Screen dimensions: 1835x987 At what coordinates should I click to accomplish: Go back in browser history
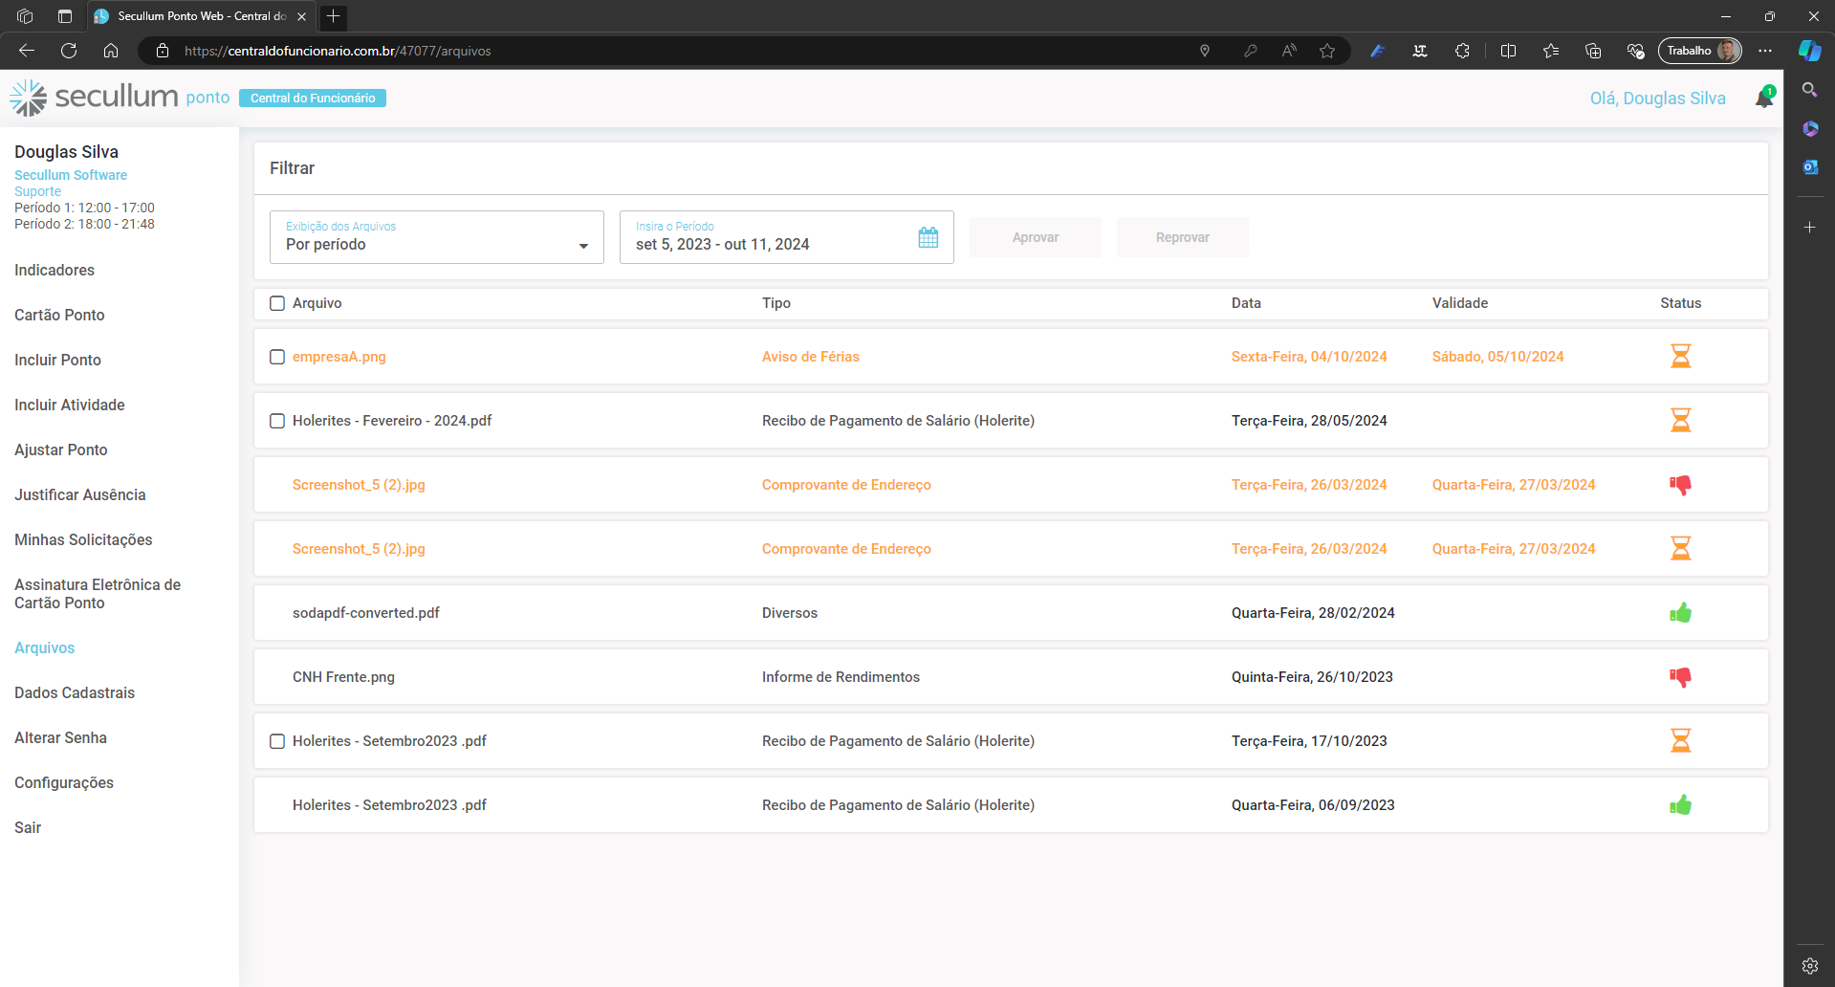[27, 51]
